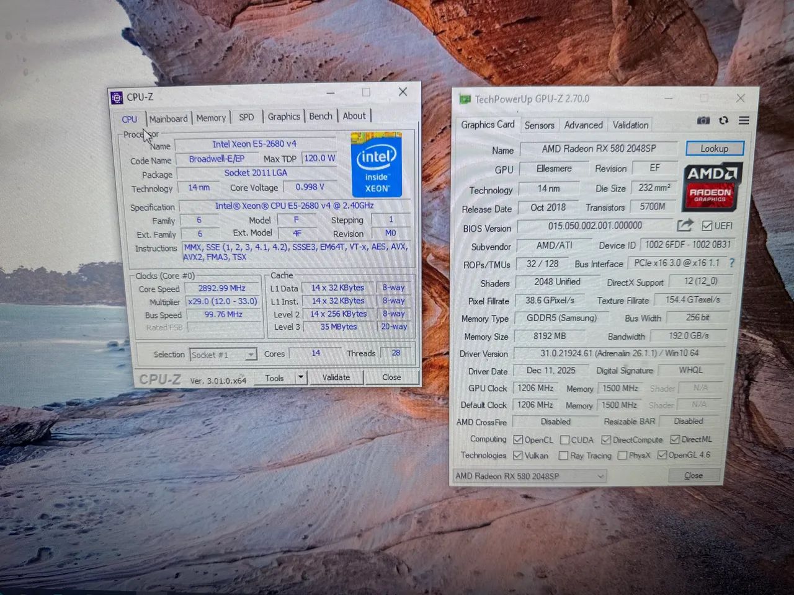The height and width of the screenshot is (595, 794).
Task: Click GPU-Z screenshot camera icon
Action: coord(703,120)
